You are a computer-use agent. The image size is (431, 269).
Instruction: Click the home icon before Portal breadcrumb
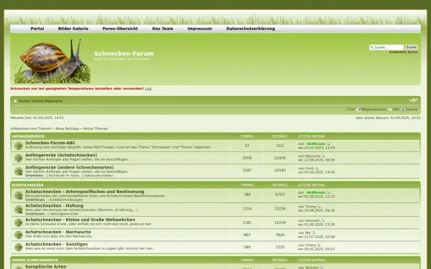coord(15,101)
